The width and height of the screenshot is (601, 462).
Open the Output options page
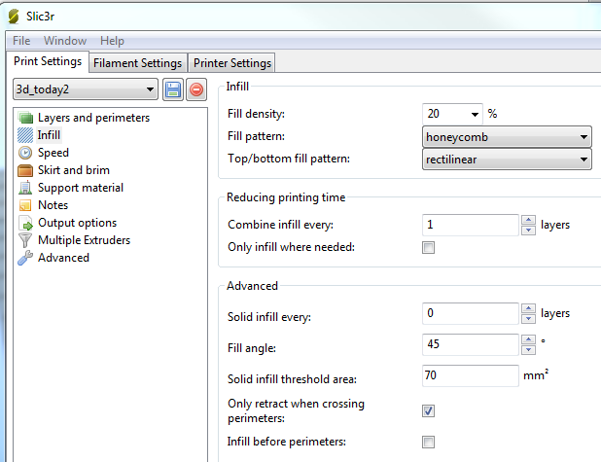click(x=77, y=223)
